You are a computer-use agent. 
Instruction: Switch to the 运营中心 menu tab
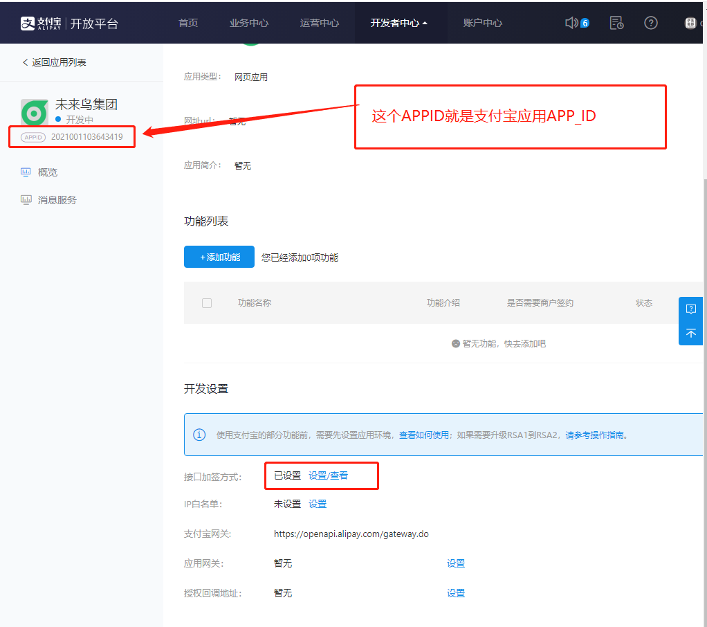[x=320, y=23]
